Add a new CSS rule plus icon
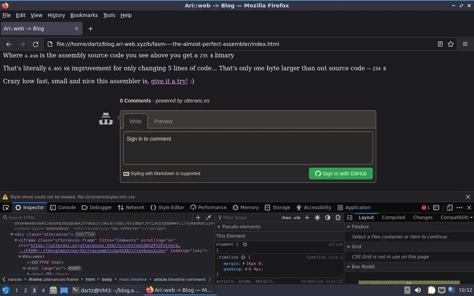This screenshot has height=296, width=474. [307, 218]
